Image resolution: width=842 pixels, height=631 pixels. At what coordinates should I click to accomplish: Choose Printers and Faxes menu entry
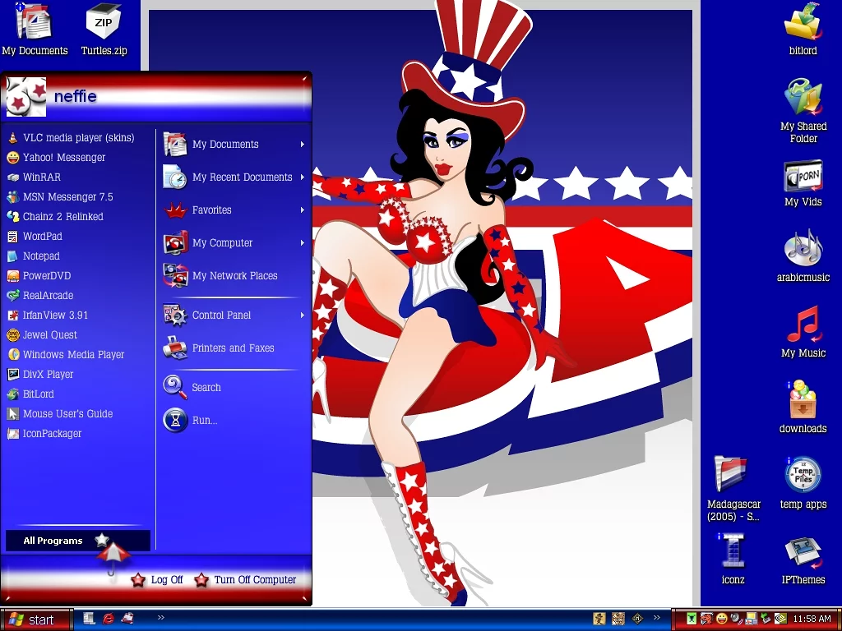pos(233,348)
